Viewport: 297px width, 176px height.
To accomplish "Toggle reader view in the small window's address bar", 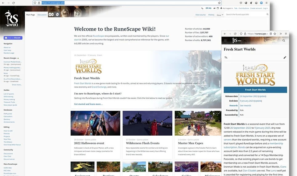I will (x=271, y=34).
